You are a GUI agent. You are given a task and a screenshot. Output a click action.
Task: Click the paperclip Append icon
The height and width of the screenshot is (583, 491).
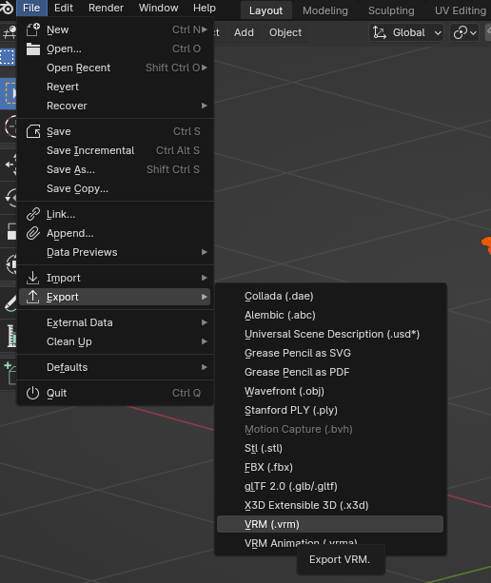pos(32,234)
